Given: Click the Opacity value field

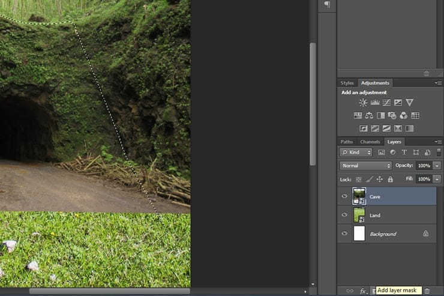Looking at the screenshot, I should [424, 166].
